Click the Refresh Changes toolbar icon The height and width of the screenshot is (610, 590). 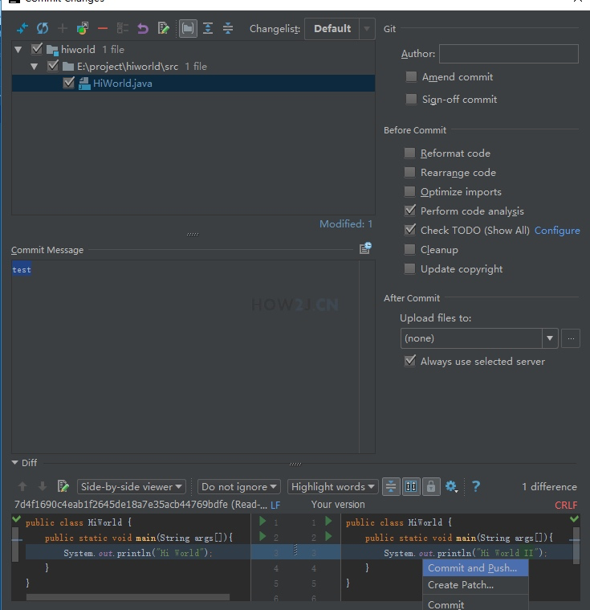click(43, 28)
